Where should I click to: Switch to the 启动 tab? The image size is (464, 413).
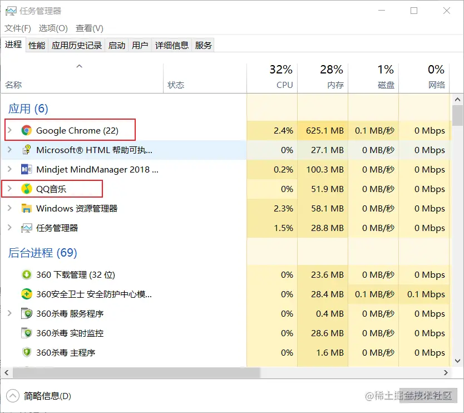point(117,45)
